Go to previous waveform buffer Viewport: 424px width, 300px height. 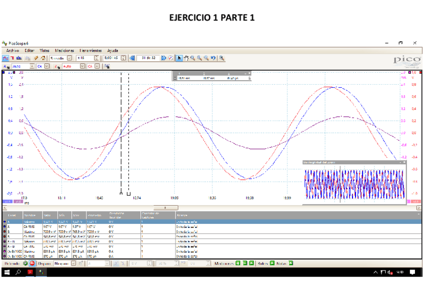click(132, 58)
